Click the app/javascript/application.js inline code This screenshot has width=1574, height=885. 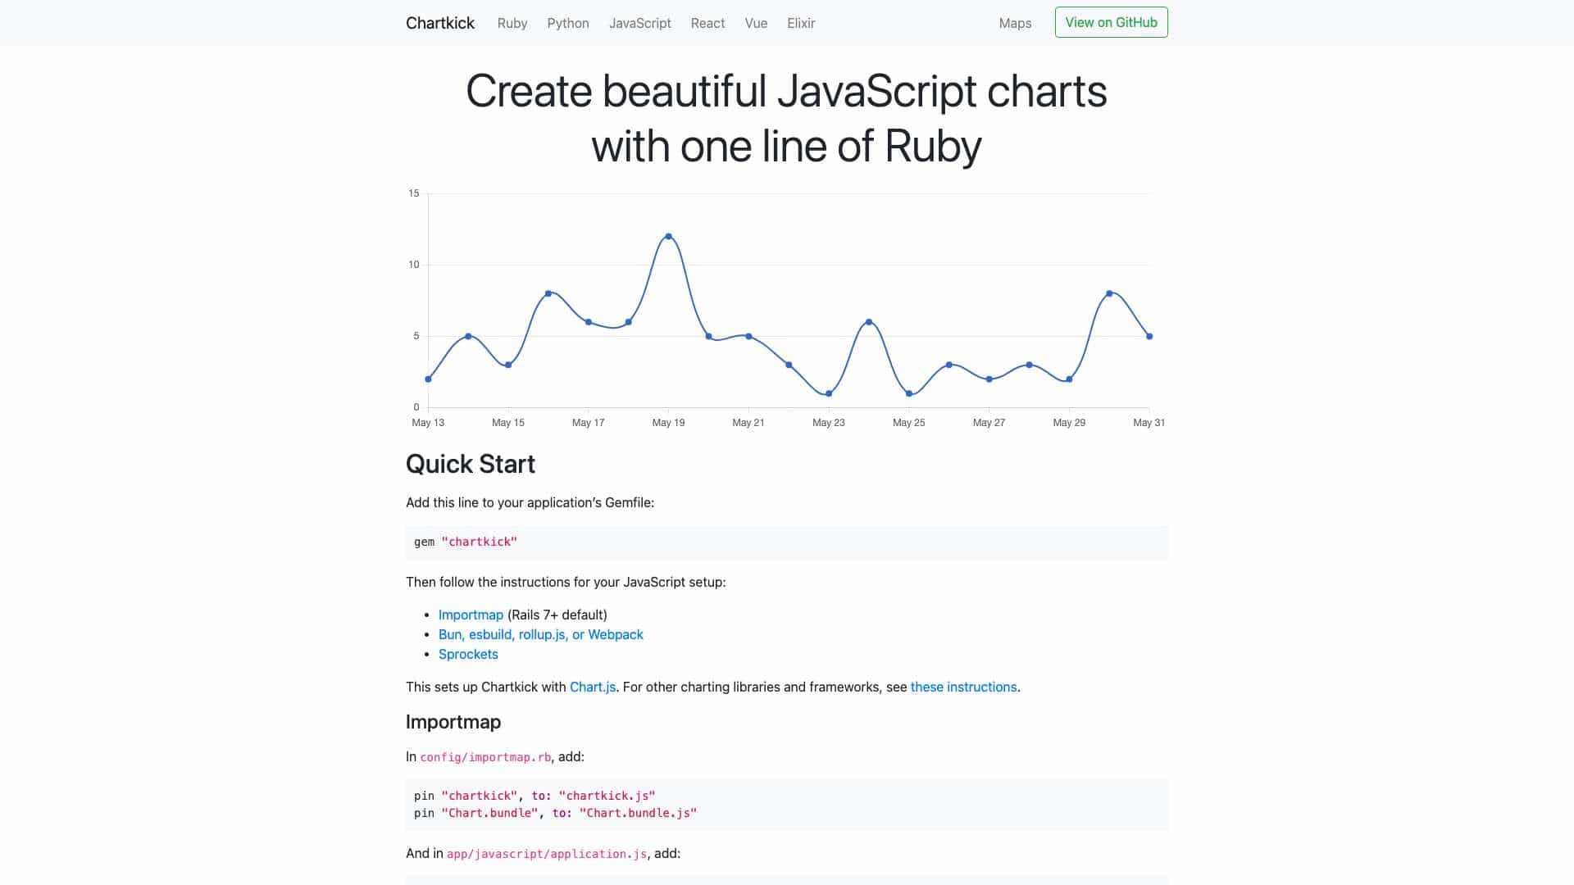click(547, 854)
